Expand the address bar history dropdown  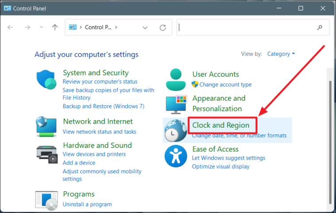(x=145, y=27)
